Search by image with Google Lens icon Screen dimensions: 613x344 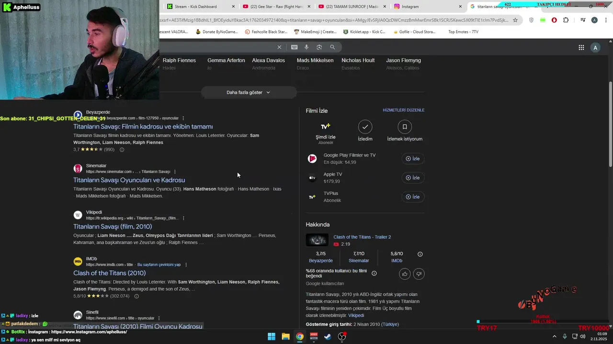click(x=319, y=47)
